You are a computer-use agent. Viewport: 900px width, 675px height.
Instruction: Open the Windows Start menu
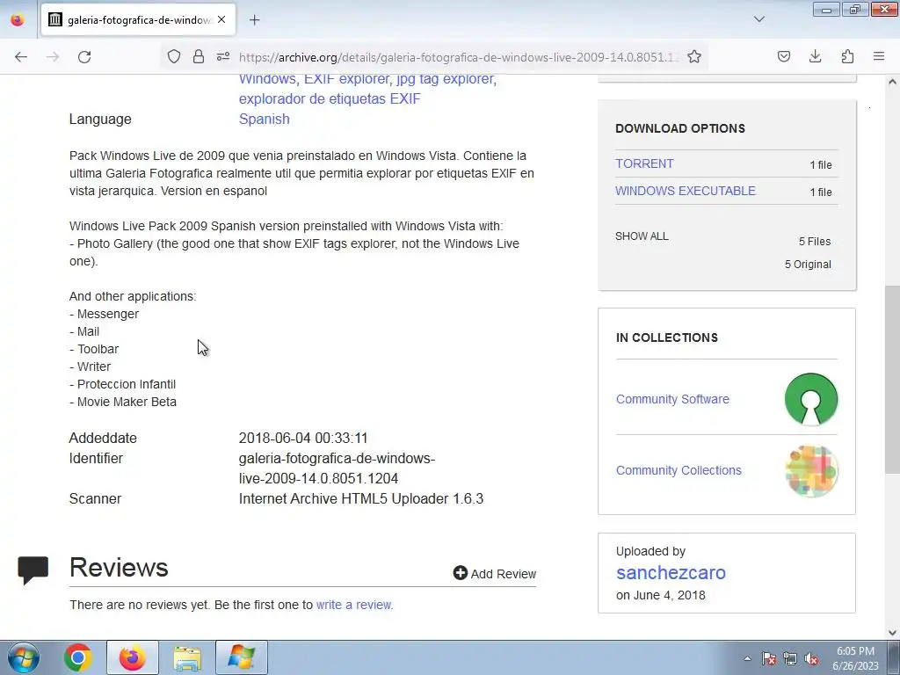coord(24,657)
